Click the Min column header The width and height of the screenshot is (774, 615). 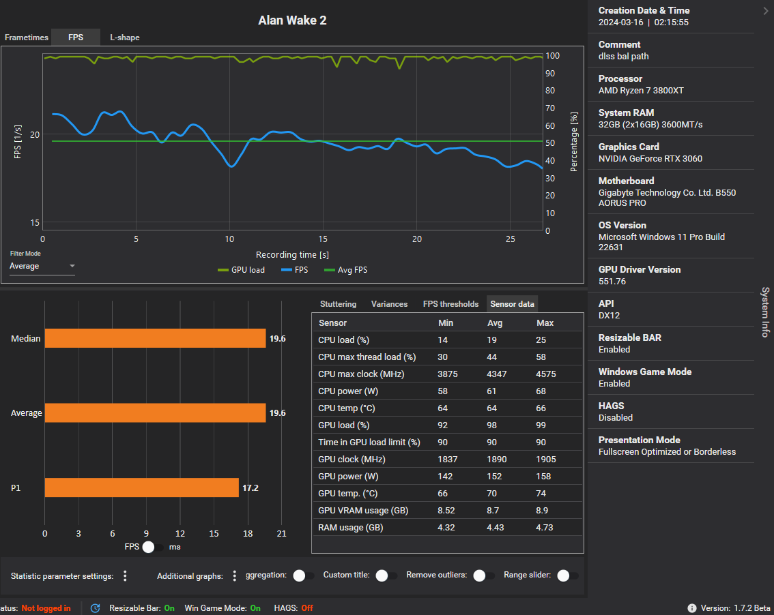(446, 323)
